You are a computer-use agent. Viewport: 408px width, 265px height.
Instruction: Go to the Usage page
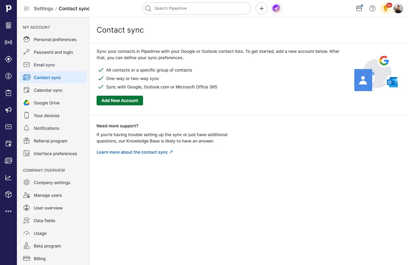pyautogui.click(x=53, y=233)
